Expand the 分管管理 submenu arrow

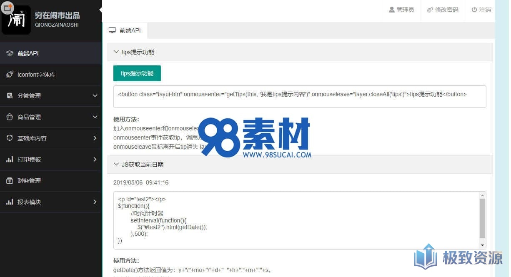pyautogui.click(x=95, y=96)
